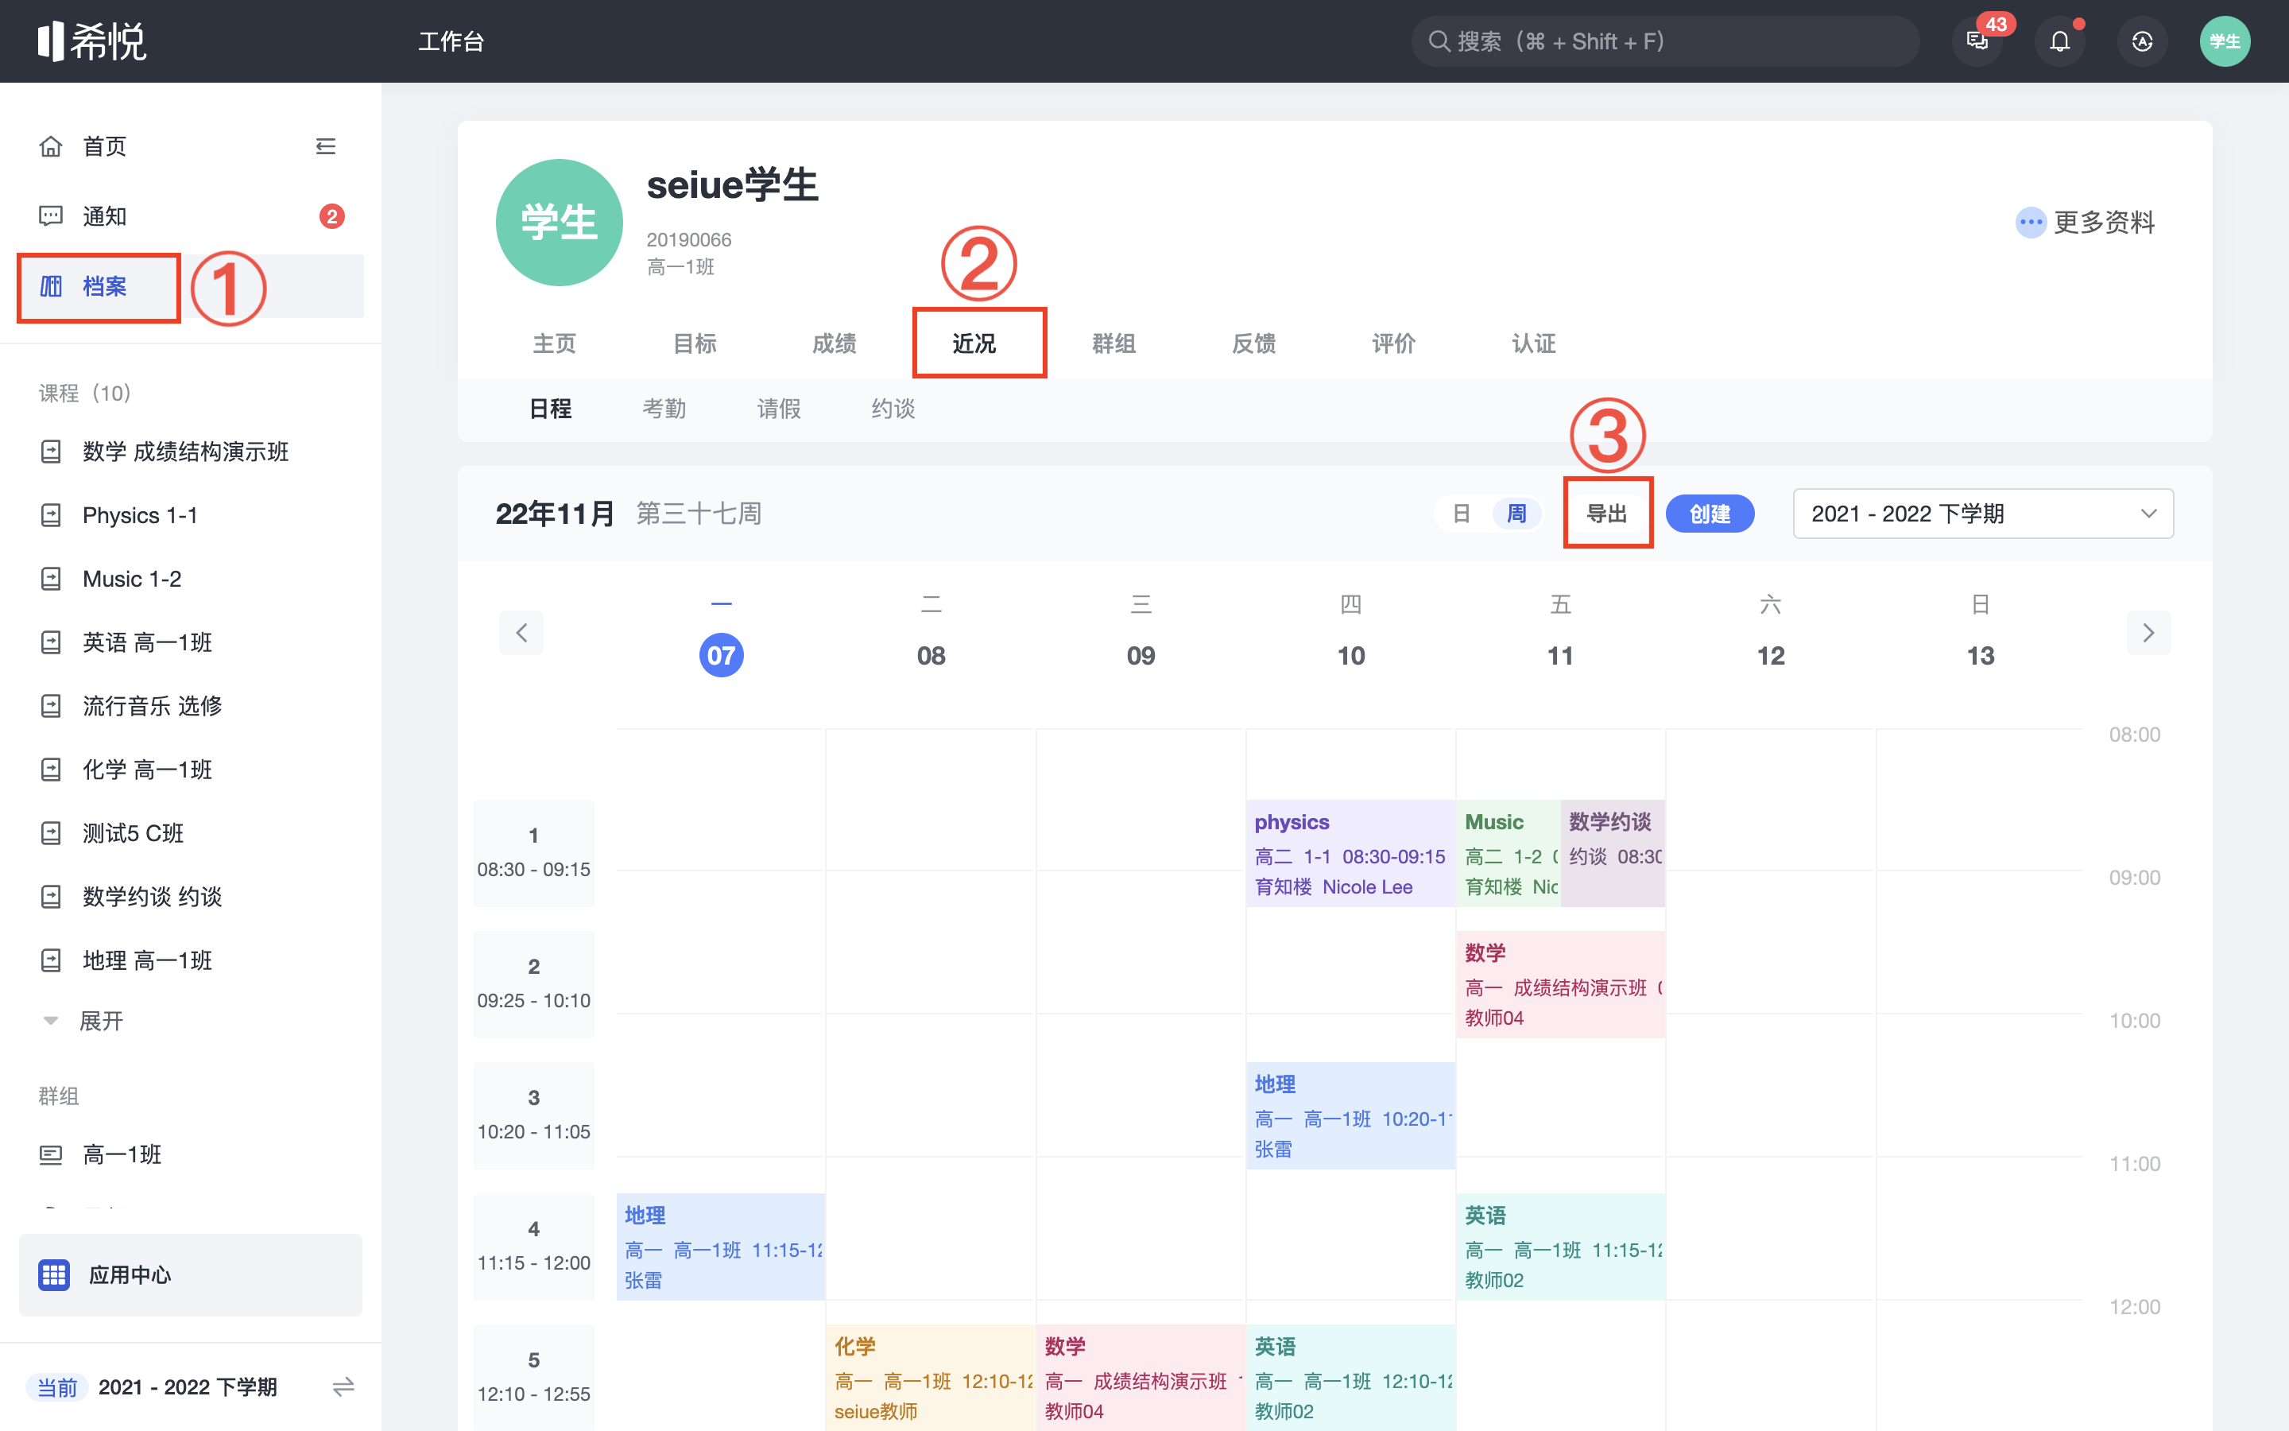2289x1431 pixels.
Task: Click the 课程（10）section label
Action: tap(85, 393)
